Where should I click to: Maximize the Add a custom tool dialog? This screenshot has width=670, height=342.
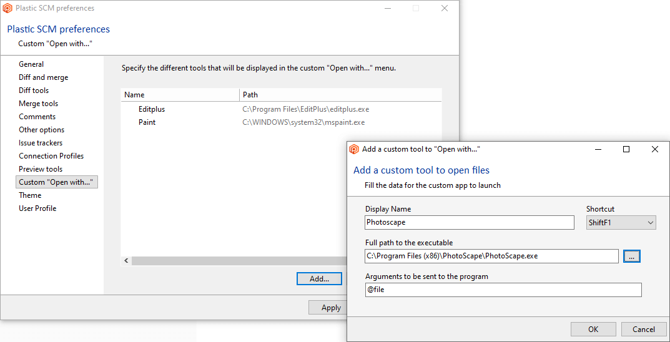click(626, 149)
